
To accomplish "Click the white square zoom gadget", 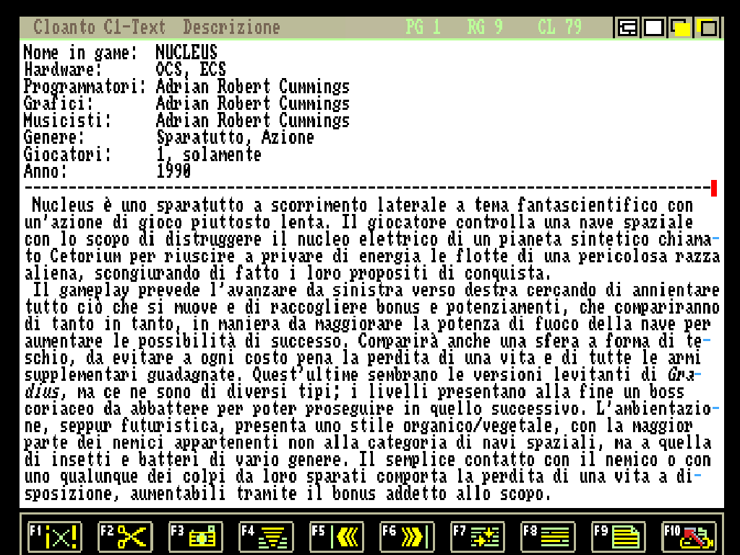I will point(654,28).
